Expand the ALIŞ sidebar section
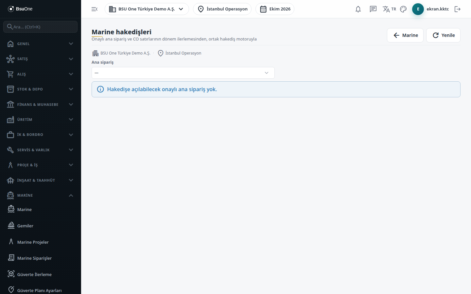 point(41,74)
